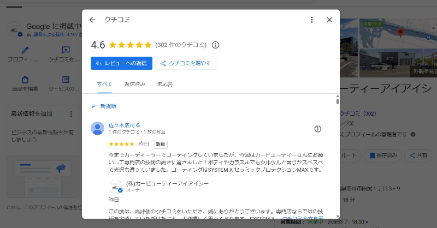Switch to the 返信済み tab

(135, 84)
